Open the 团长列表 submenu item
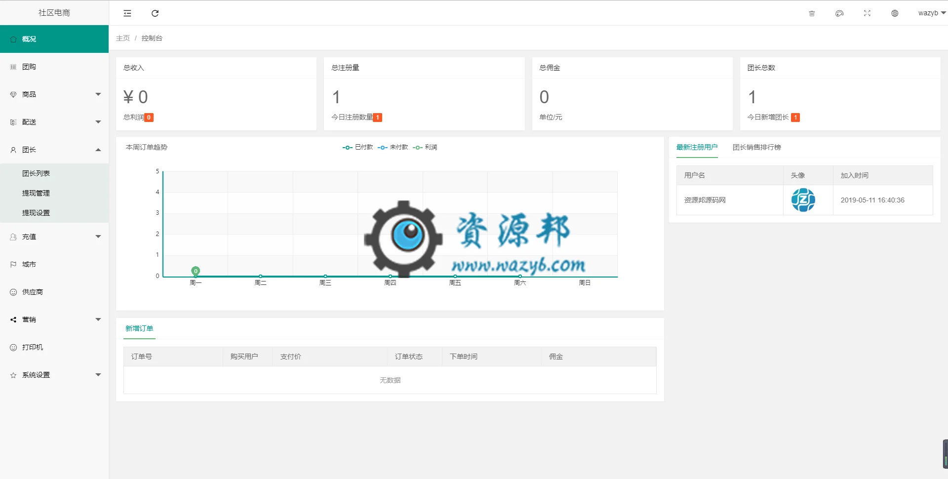 click(x=54, y=173)
